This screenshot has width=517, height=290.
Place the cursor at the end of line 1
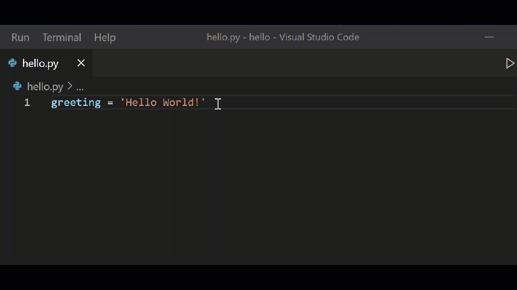218,102
